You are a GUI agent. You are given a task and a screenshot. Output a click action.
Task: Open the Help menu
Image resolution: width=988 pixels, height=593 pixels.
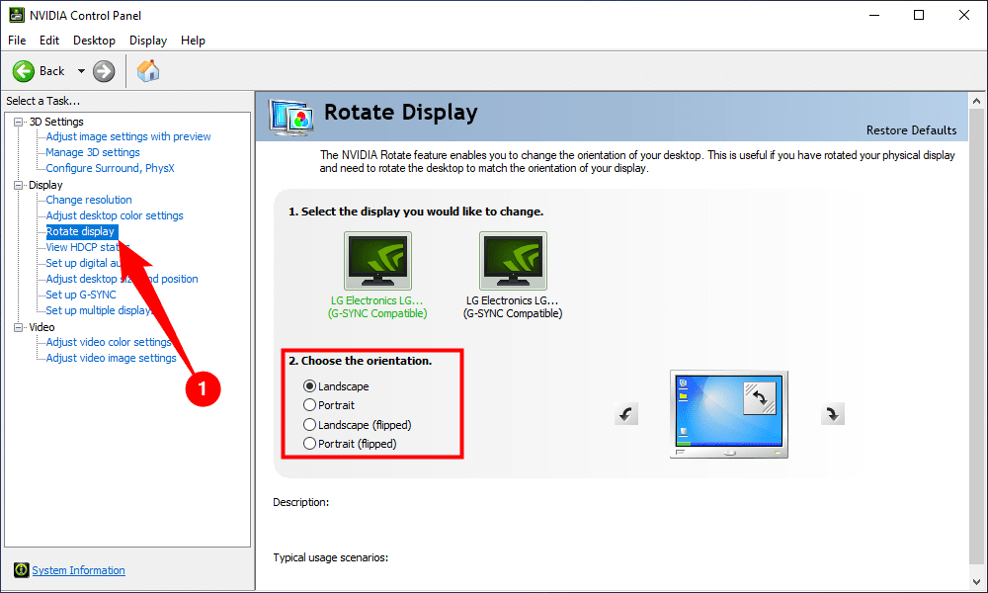point(193,41)
